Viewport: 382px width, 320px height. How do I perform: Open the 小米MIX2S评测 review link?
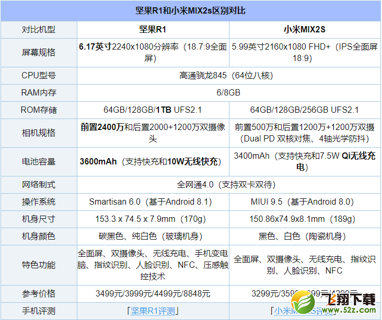pyautogui.click(x=303, y=311)
